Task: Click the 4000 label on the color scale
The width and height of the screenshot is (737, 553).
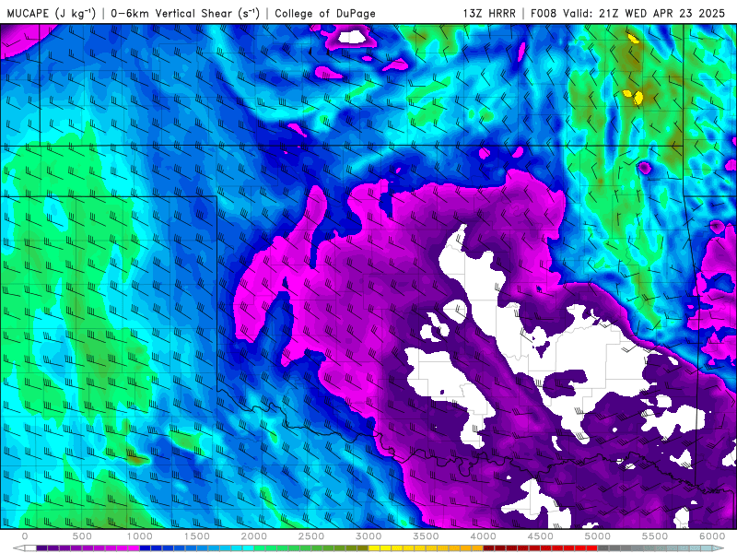Action: 483,536
